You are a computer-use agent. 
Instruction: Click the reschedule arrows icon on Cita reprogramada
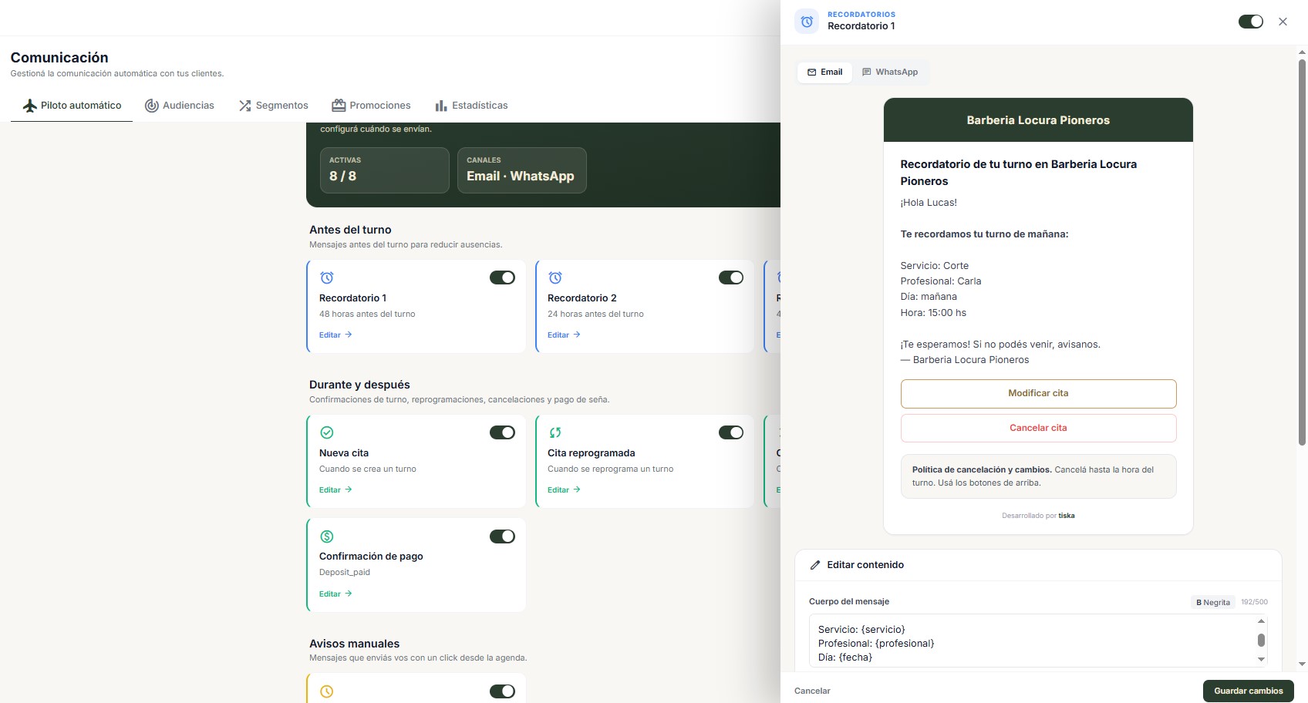pyautogui.click(x=555, y=432)
